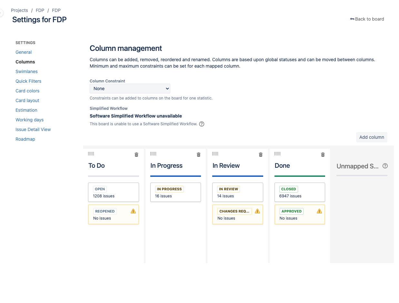Click warning icon on APPROVED status card

(319, 211)
